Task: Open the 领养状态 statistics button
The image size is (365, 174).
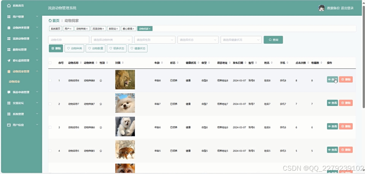Action: tap(117, 48)
